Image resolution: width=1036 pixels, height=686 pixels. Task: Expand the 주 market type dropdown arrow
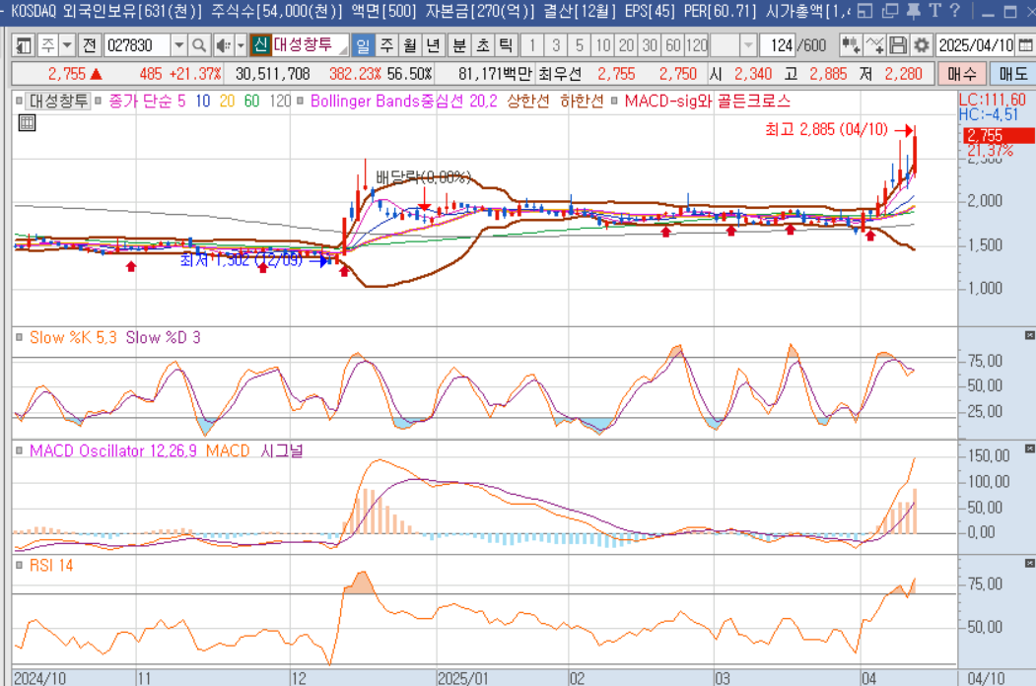tap(67, 45)
